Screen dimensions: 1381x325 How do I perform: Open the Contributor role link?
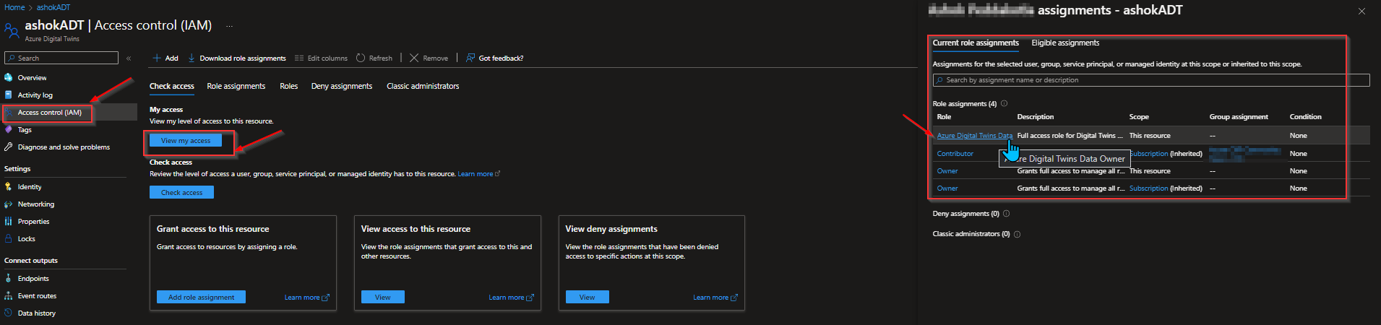(x=955, y=153)
